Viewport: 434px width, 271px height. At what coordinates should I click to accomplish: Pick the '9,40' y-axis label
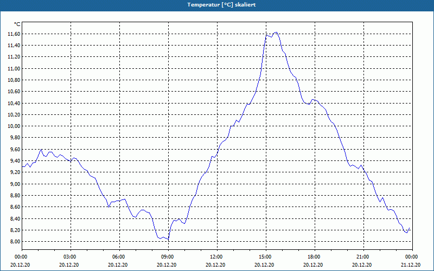[15, 160]
